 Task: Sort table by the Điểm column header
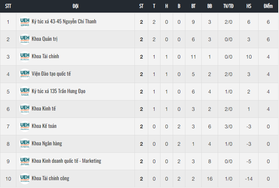(x=268, y=6)
